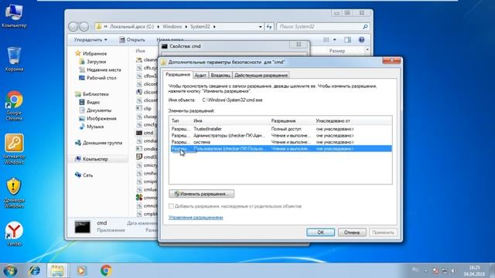The image size is (495, 278).
Task: Open Недавние места in the sidebar
Action: point(100,69)
